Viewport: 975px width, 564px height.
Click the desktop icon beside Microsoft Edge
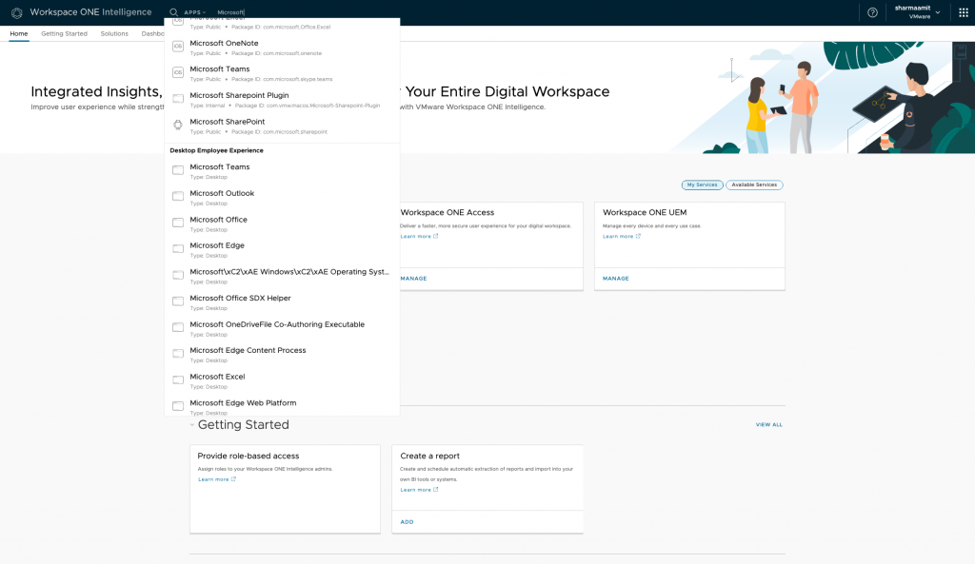coord(178,249)
